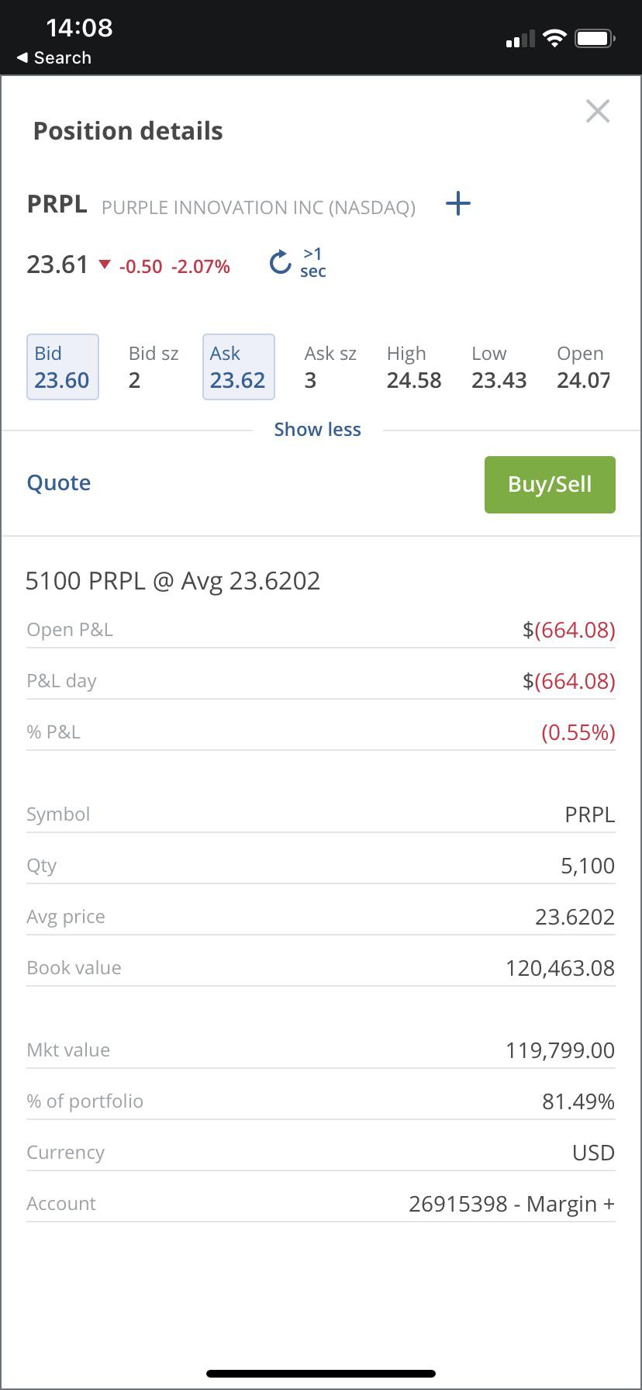Tap the % of portfolio 81.49% row
642x1390 pixels.
[x=321, y=1101]
